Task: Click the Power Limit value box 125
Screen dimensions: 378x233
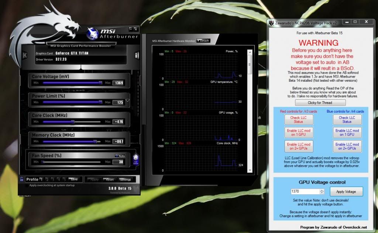Action: coord(119,102)
